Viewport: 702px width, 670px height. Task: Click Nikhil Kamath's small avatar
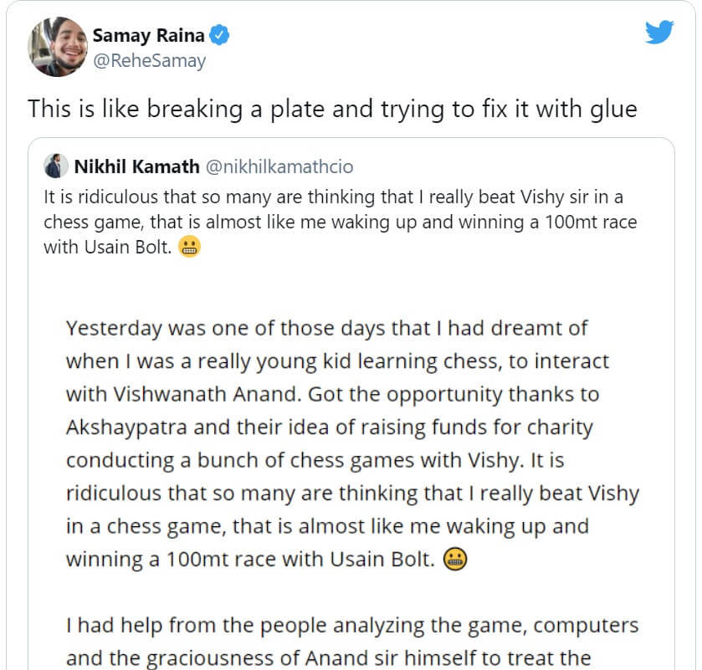(x=55, y=166)
